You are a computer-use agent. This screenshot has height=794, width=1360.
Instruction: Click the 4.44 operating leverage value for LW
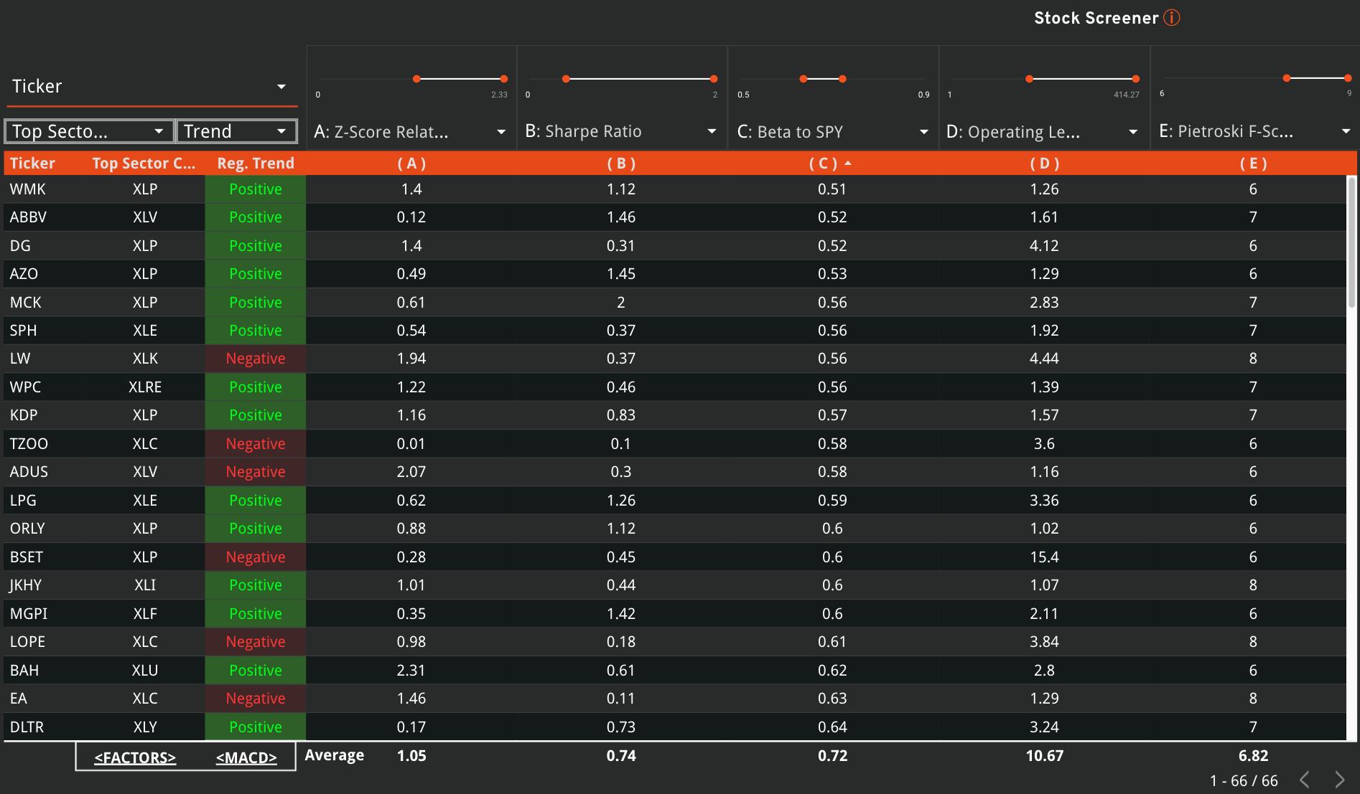pyautogui.click(x=1044, y=359)
